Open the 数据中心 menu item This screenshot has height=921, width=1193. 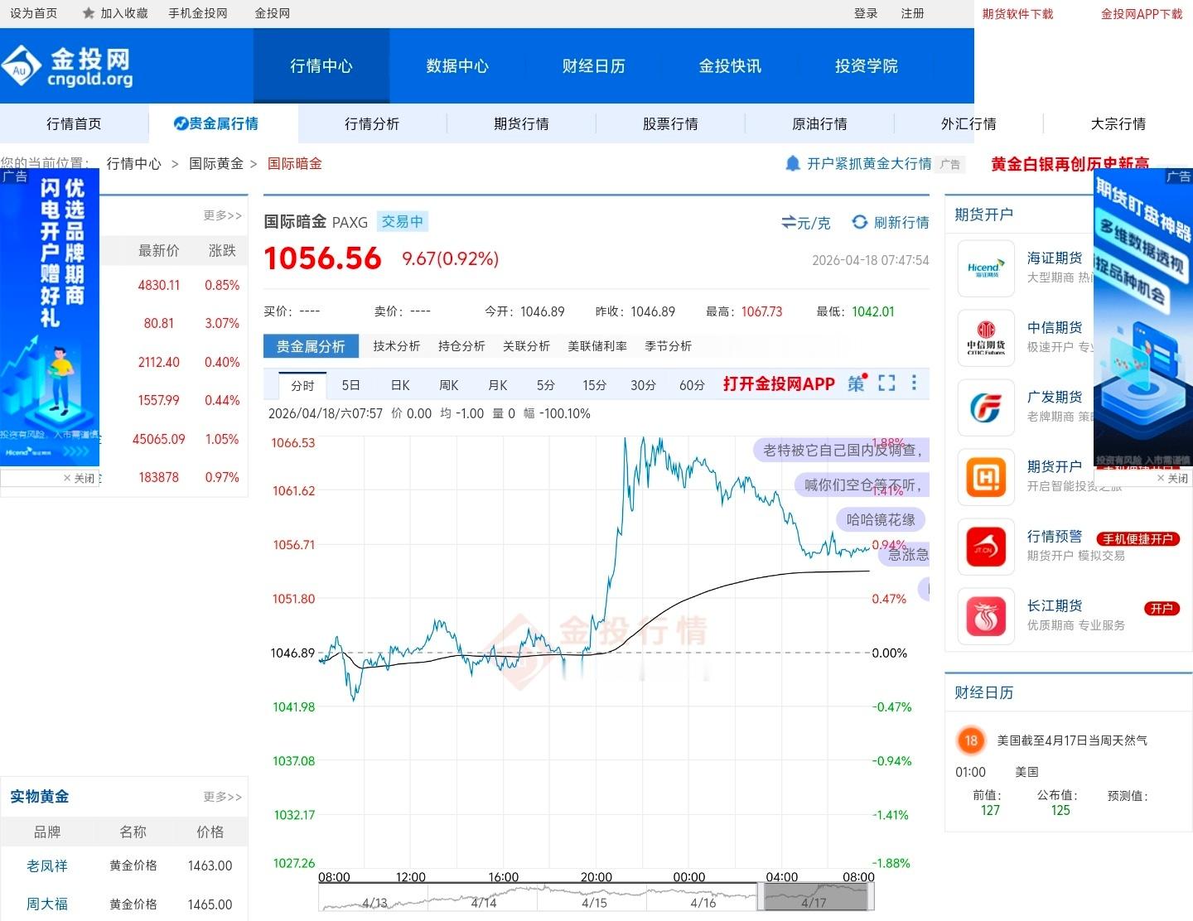457,66
